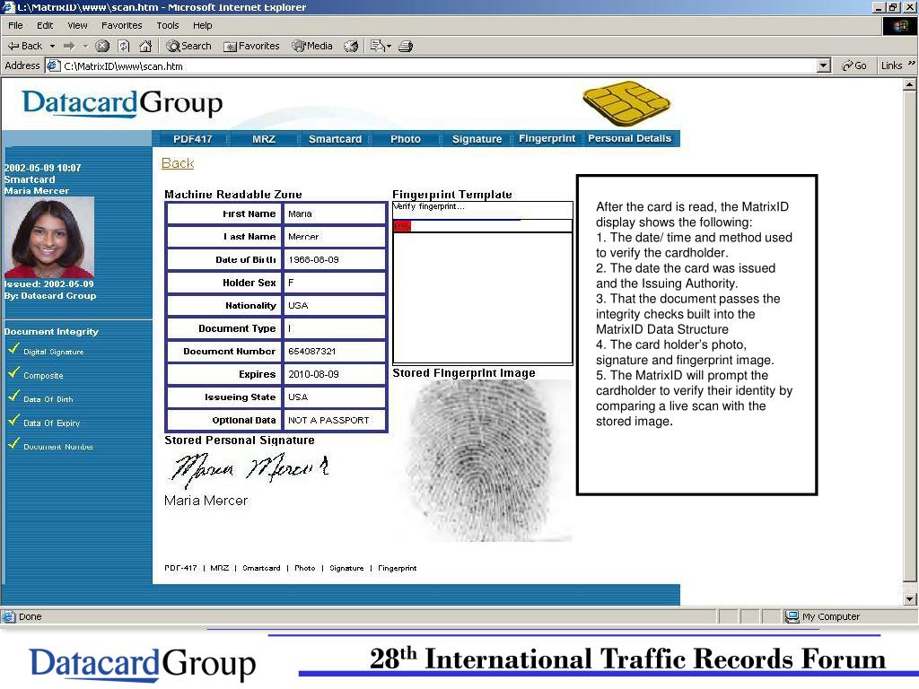Open the Fingerprint tab in the blue navigation bar

pyautogui.click(x=547, y=138)
